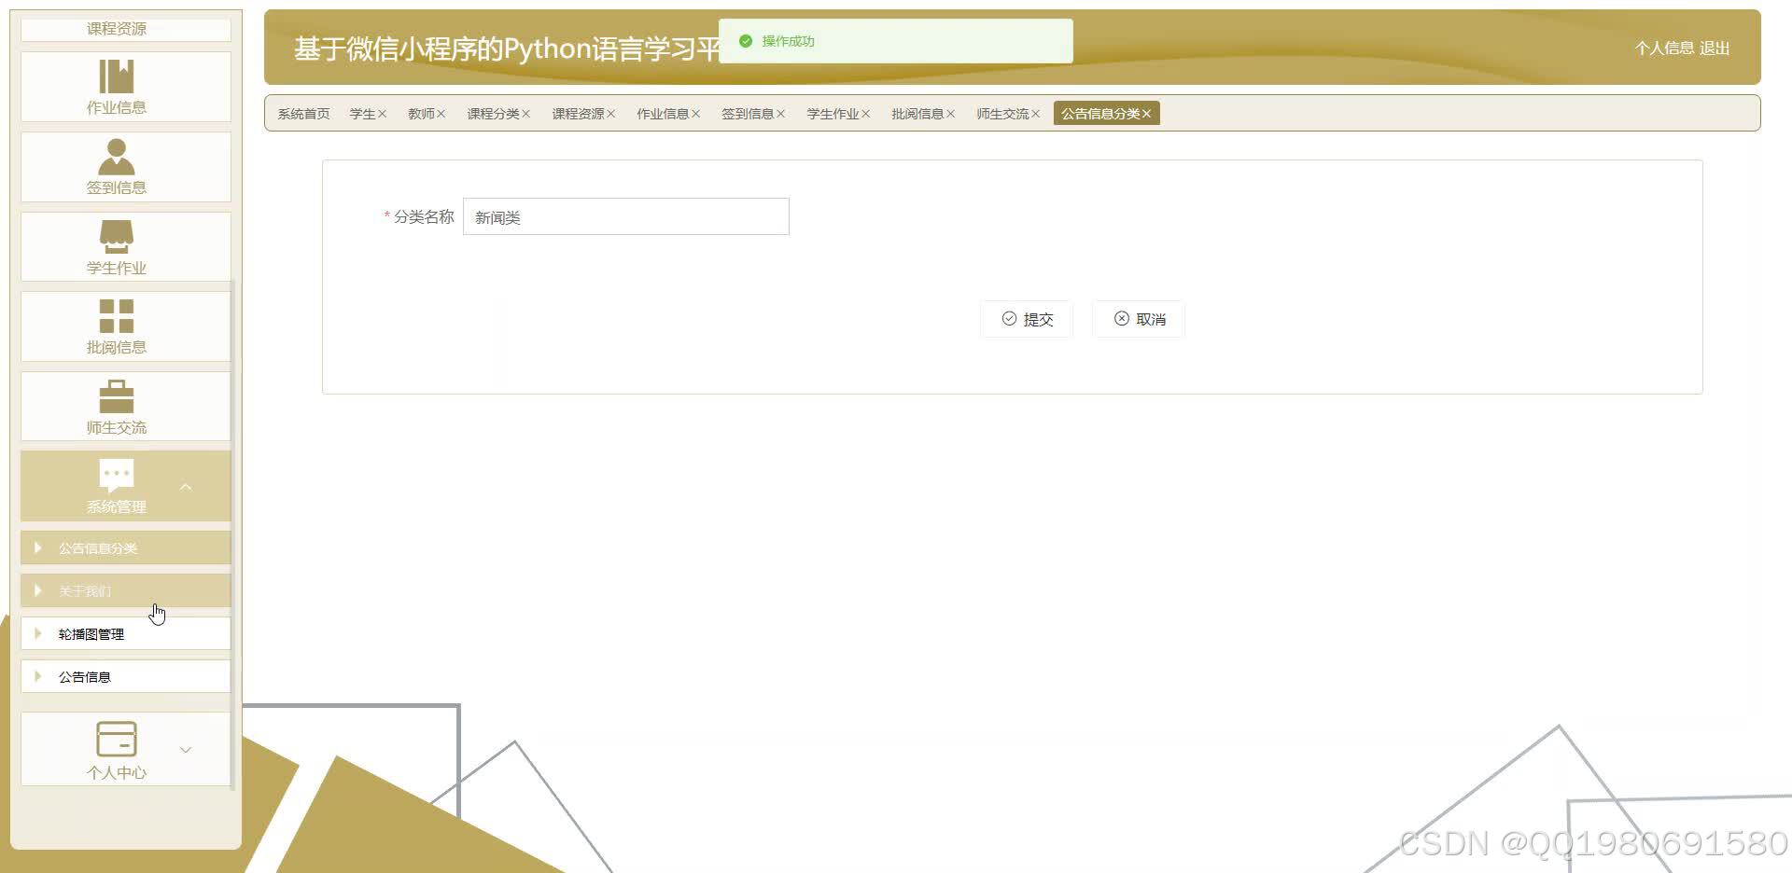
Task: Click the green success checkmark in notification
Action: pyautogui.click(x=745, y=40)
